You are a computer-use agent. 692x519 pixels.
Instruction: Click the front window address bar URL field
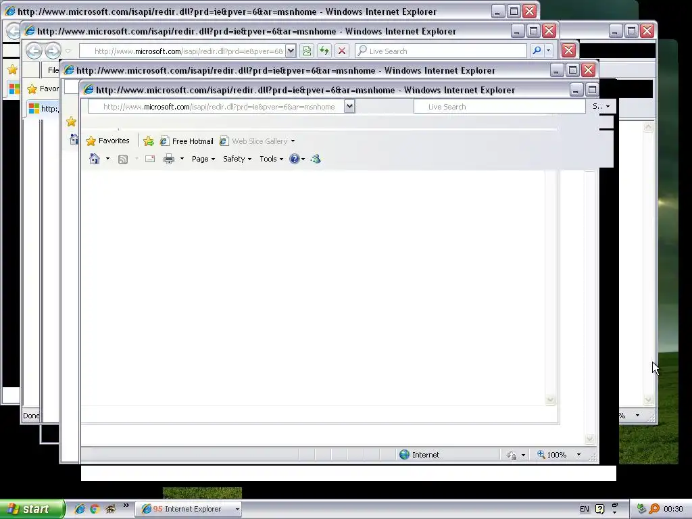tap(216, 107)
